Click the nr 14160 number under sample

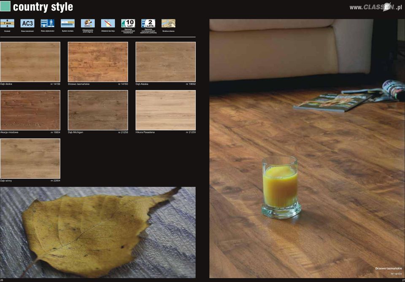point(123,84)
